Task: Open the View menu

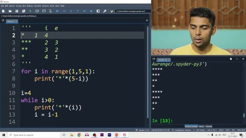Action: tap(57, 6)
